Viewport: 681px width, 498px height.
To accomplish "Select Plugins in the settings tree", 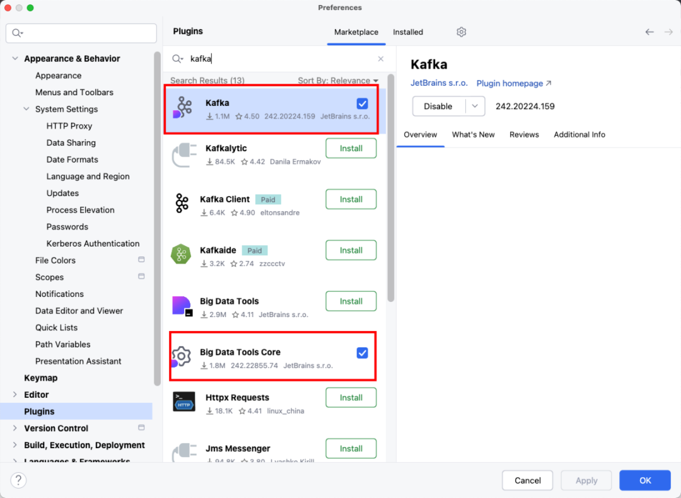I will (x=76, y=411).
